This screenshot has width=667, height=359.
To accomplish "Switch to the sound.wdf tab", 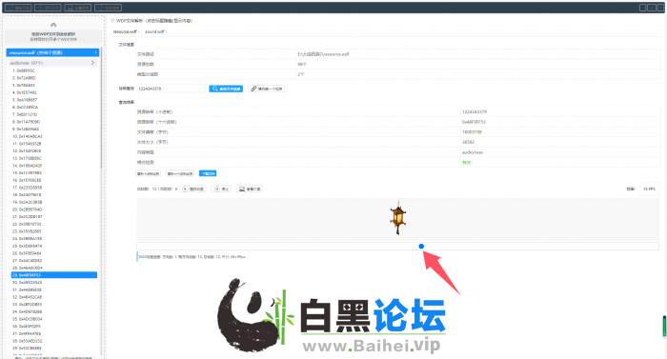I will click(154, 32).
